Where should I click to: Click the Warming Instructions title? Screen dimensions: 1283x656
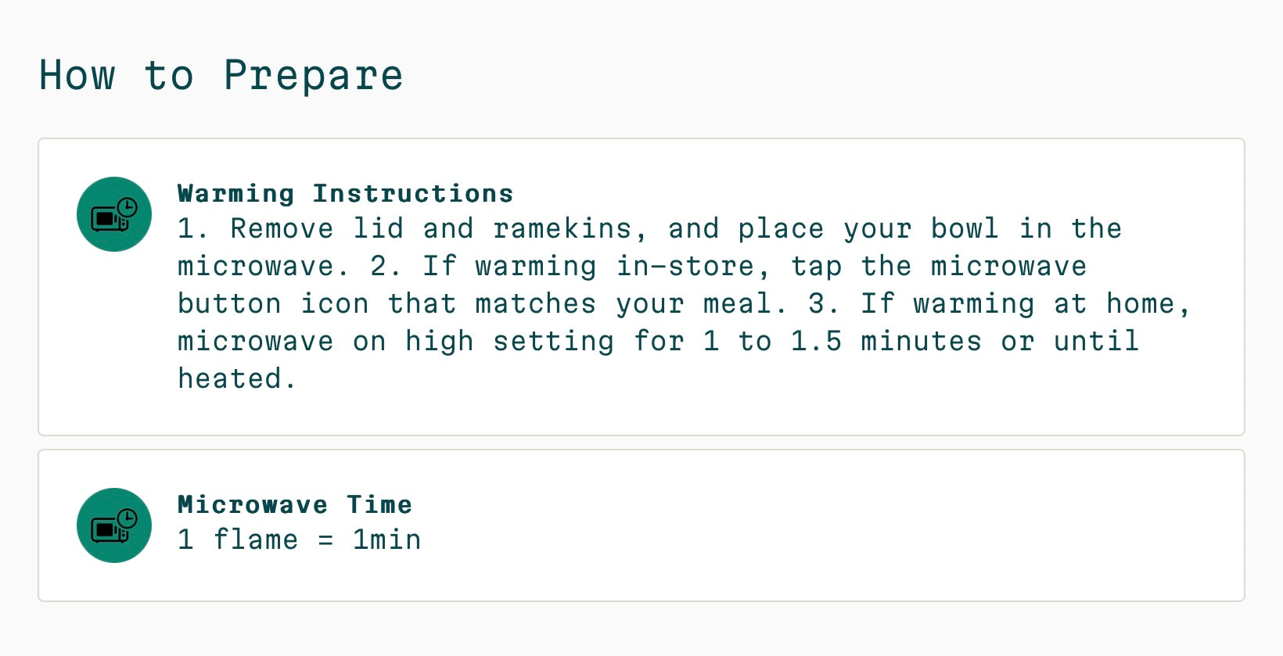[346, 193]
